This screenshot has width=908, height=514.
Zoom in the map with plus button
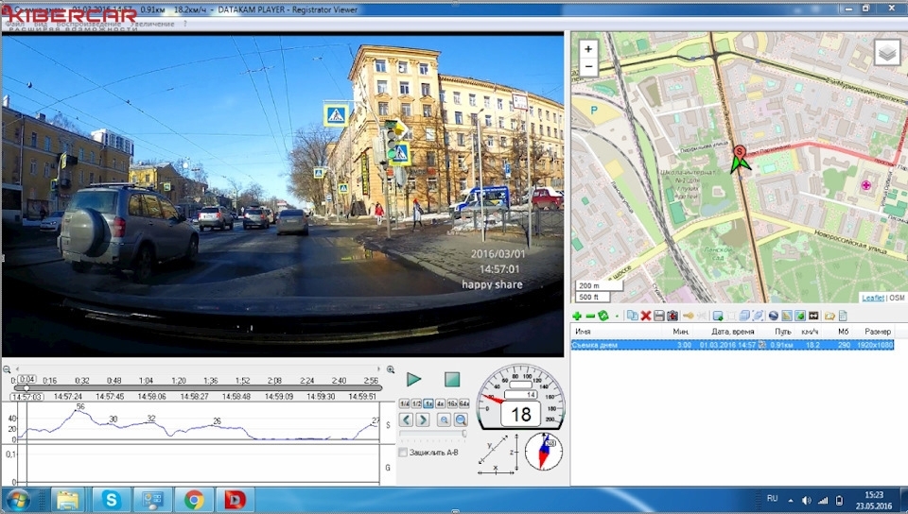pyautogui.click(x=588, y=49)
